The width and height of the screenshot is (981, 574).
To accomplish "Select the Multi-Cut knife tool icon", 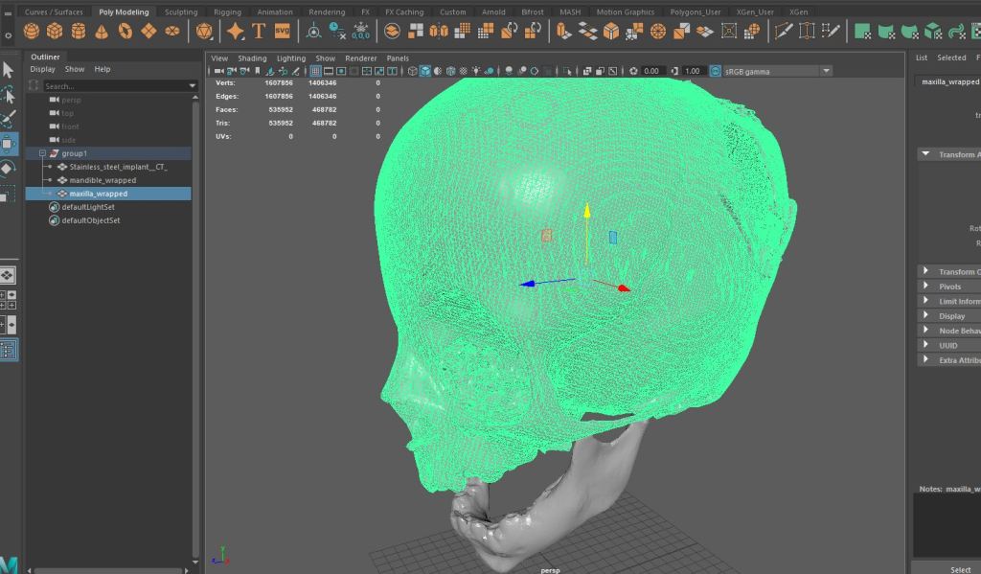I will tap(783, 32).
